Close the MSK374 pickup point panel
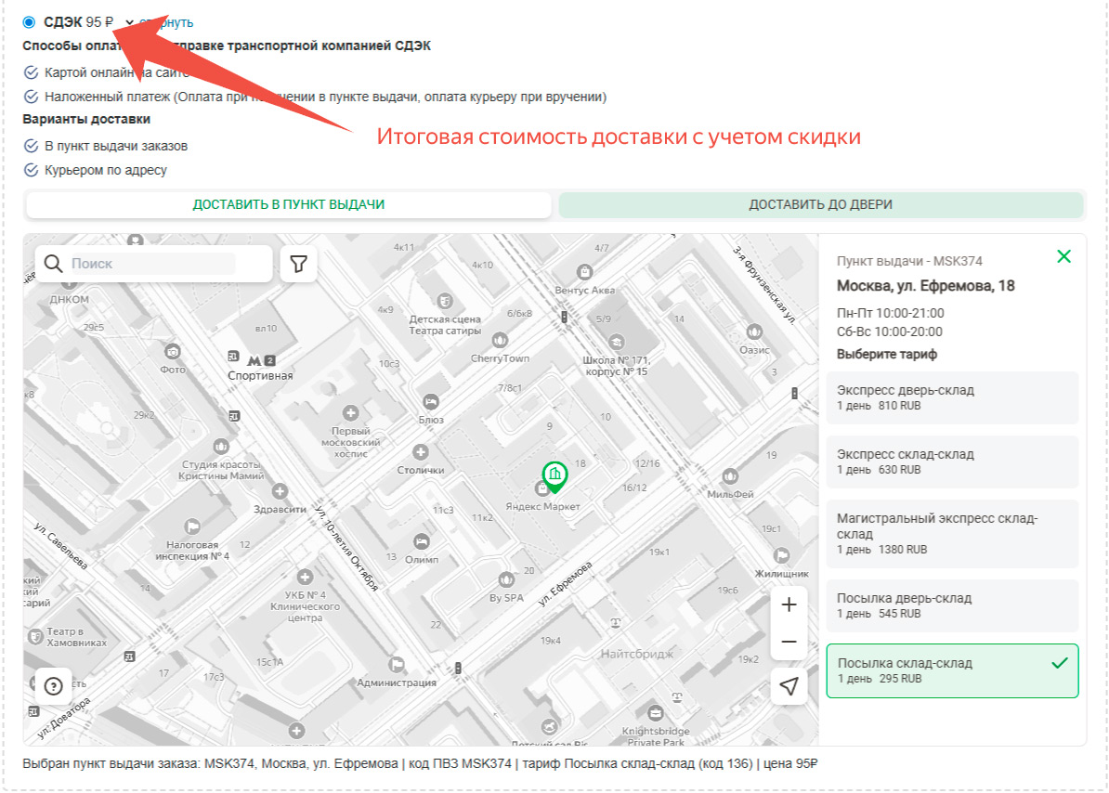The height and width of the screenshot is (793, 1109). (x=1064, y=256)
